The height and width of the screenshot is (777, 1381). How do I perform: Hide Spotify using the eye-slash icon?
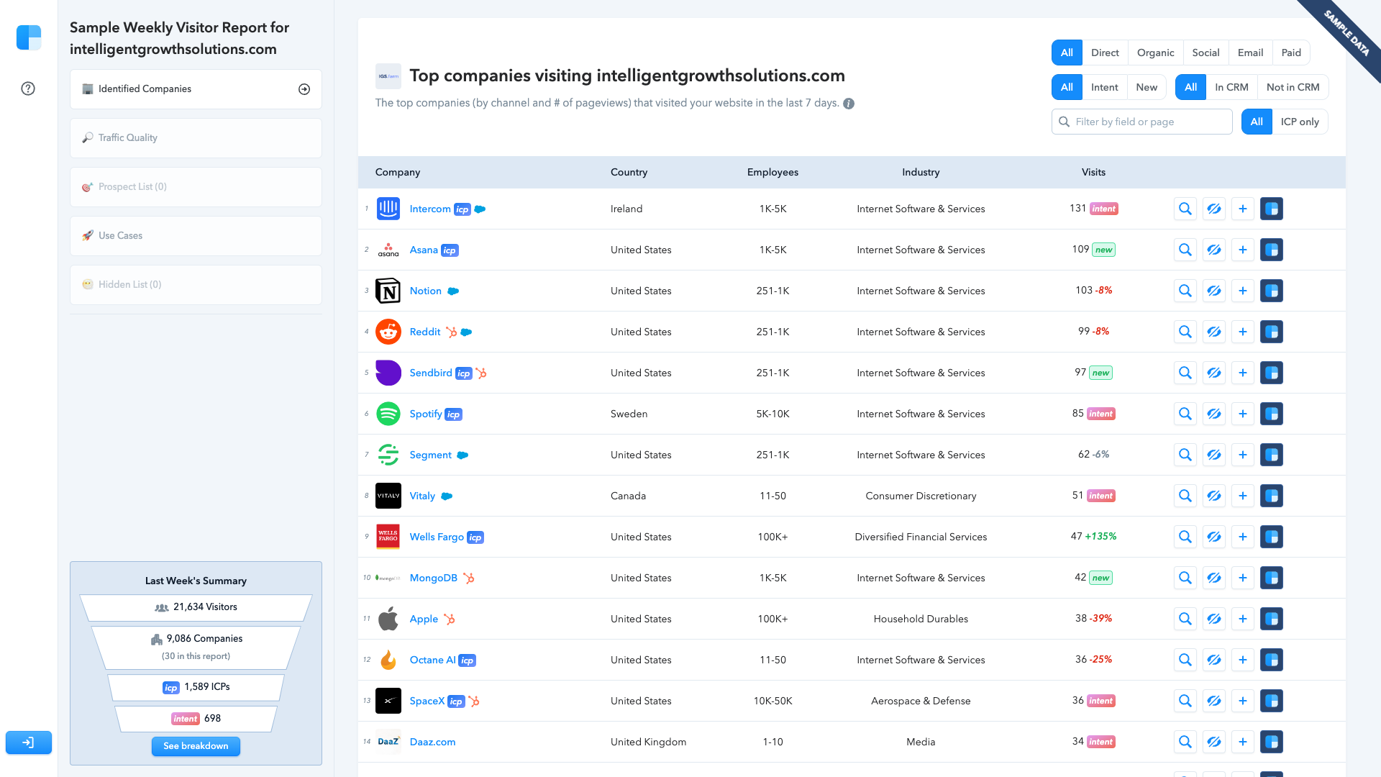[x=1214, y=414]
